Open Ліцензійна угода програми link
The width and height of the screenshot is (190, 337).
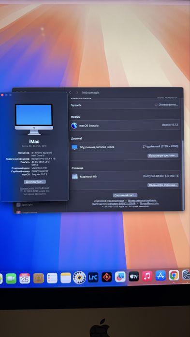click(x=109, y=200)
